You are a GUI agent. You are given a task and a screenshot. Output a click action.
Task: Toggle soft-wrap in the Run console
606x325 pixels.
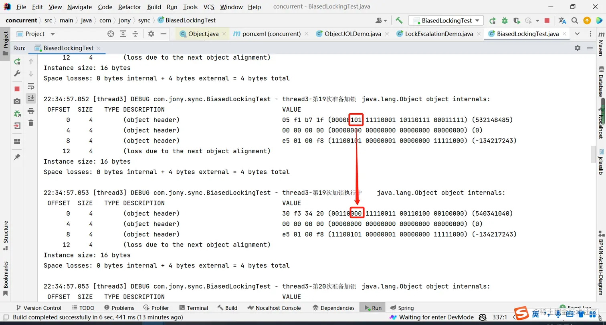coord(31,86)
